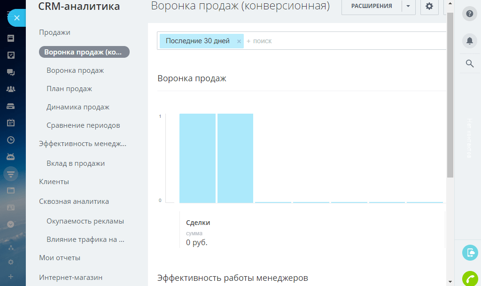This screenshot has height=286, width=481.
Task: Open the settings gear next to Расширения
Action: [429, 6]
